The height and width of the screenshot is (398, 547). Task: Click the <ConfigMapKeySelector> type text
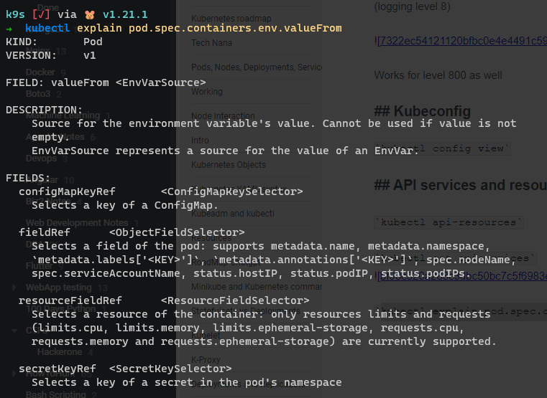coord(232,191)
